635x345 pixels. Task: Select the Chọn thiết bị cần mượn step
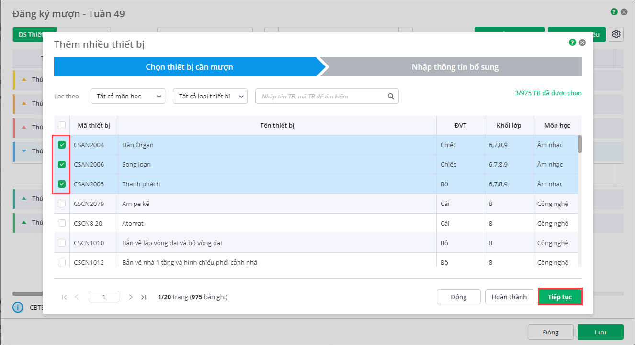coord(189,67)
